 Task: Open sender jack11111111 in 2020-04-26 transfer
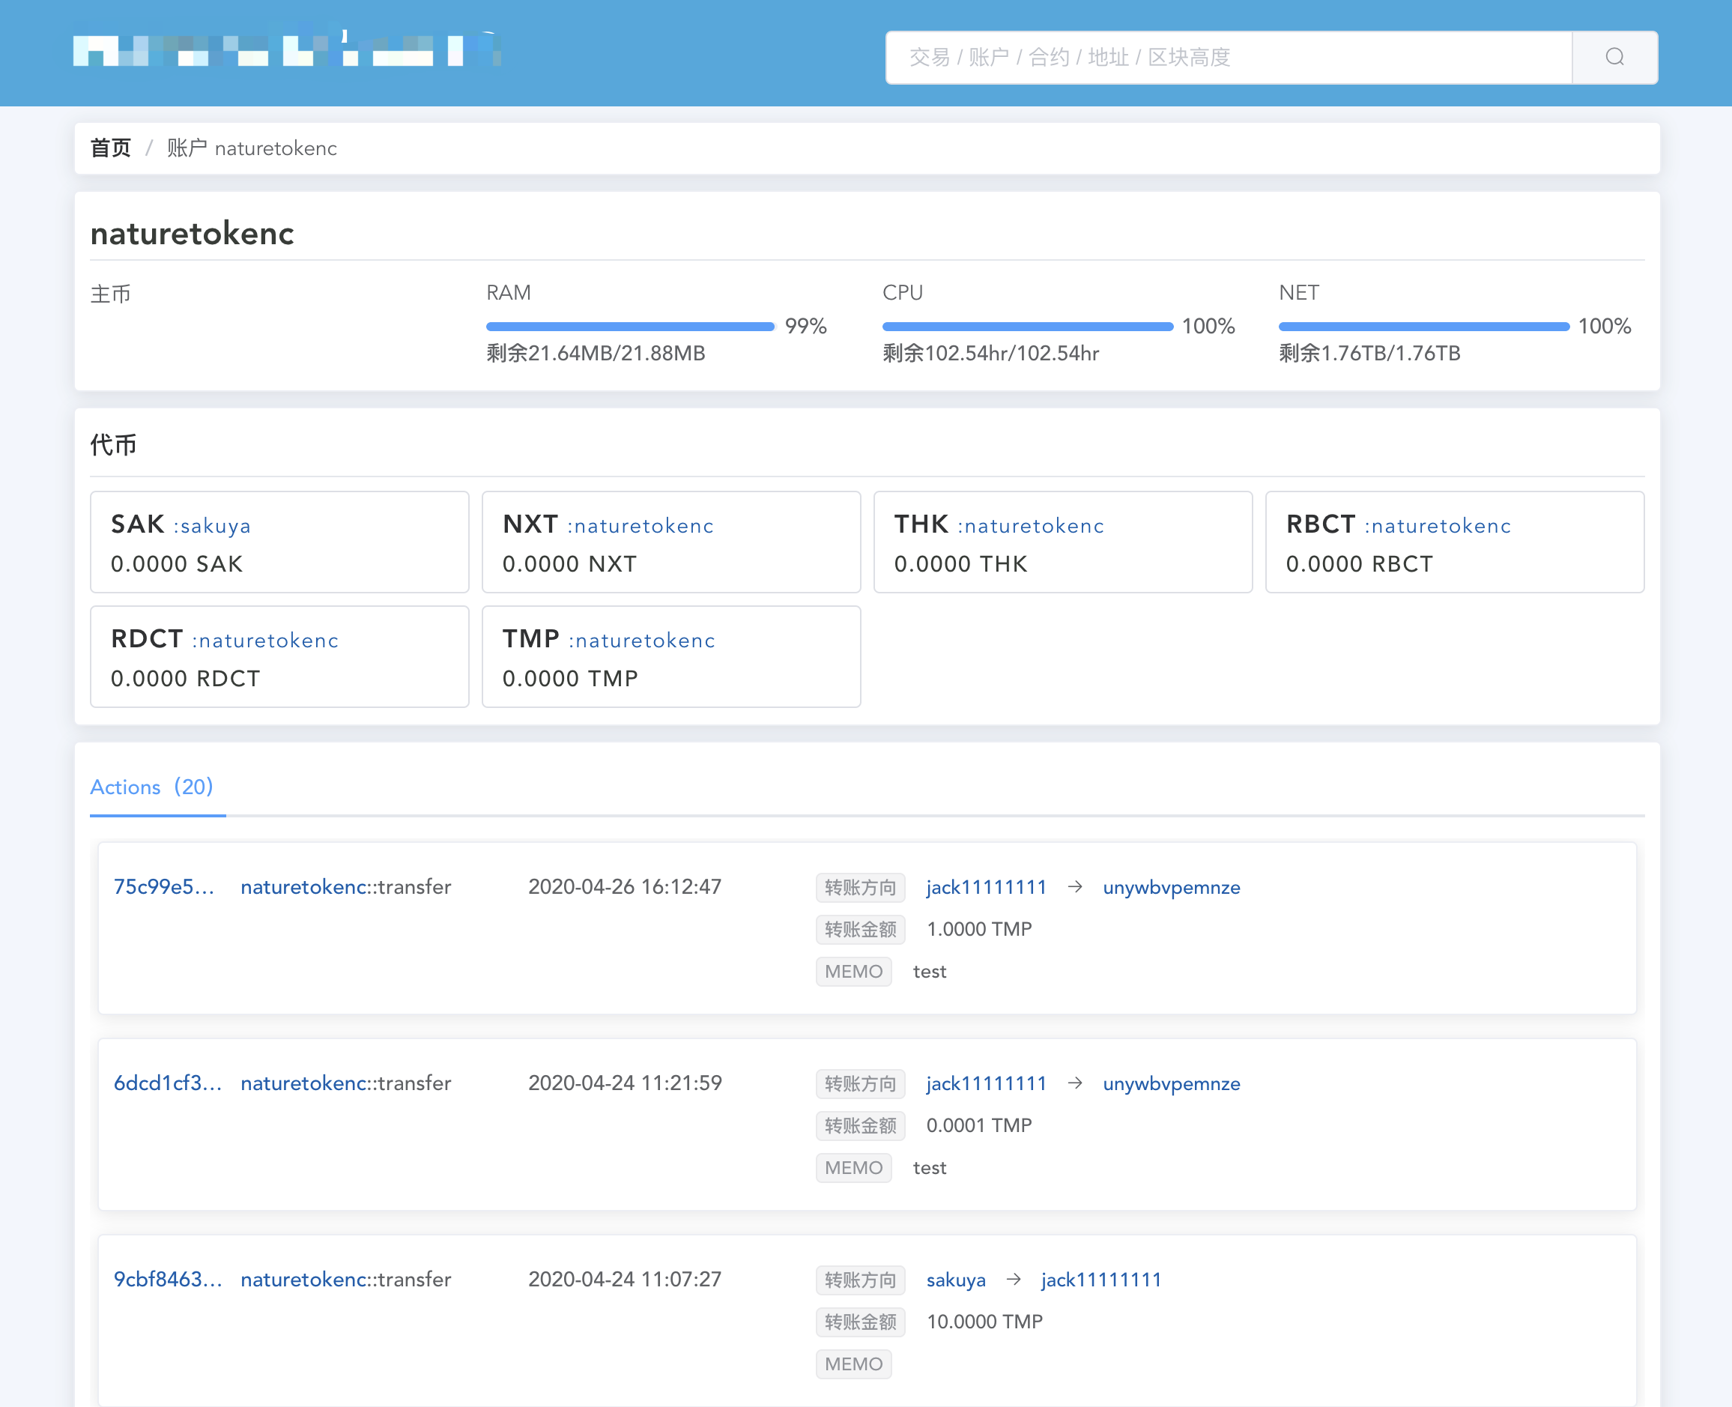pos(987,888)
